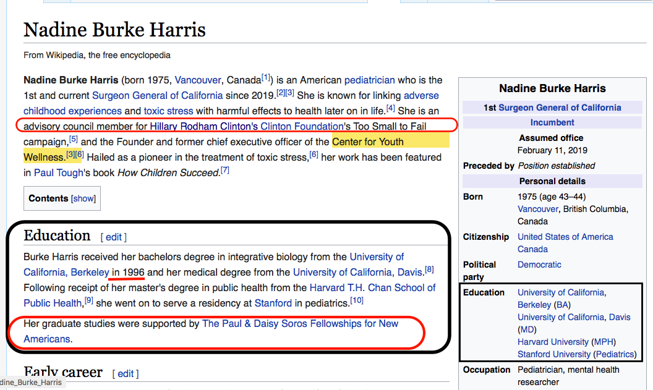Open United States of America citizenship link
The image size is (653, 390).
coord(565,237)
